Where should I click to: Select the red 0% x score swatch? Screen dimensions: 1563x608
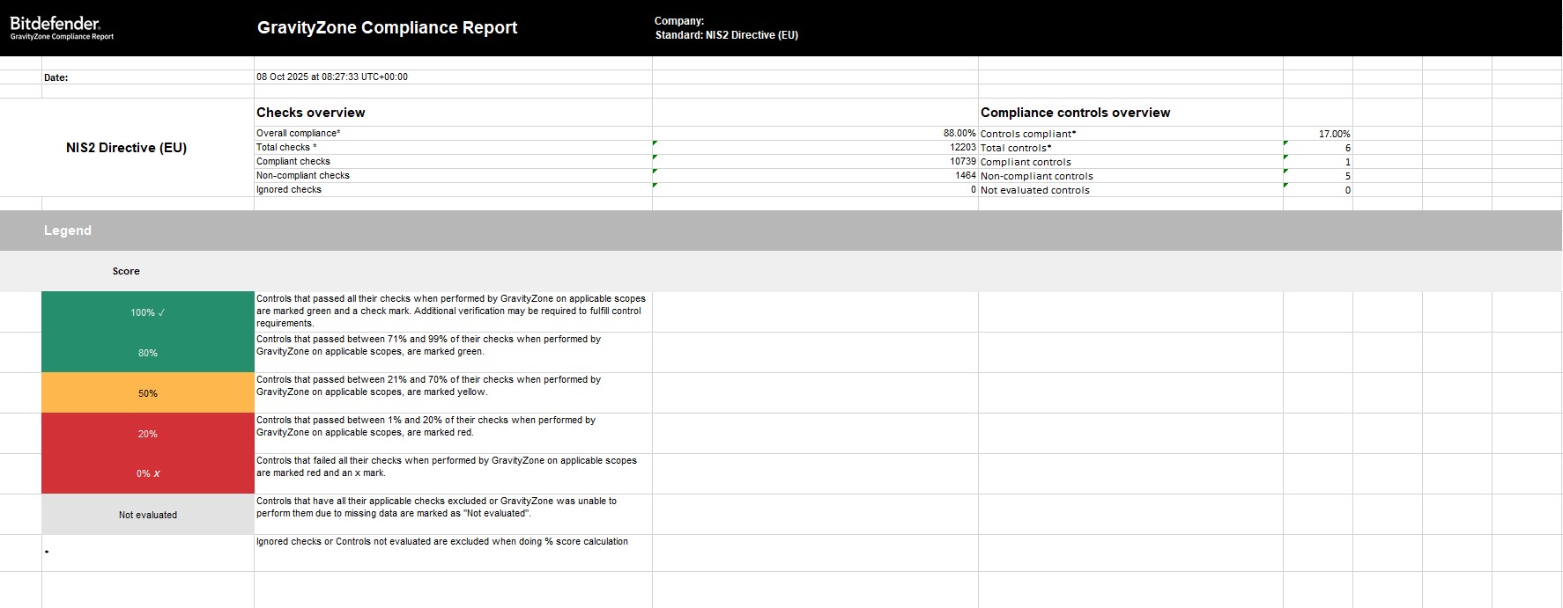click(x=148, y=473)
